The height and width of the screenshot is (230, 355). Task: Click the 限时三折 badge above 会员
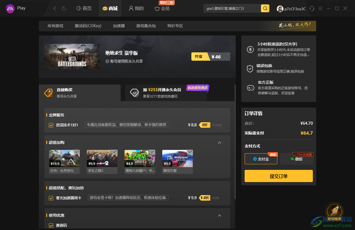pyautogui.click(x=167, y=3)
